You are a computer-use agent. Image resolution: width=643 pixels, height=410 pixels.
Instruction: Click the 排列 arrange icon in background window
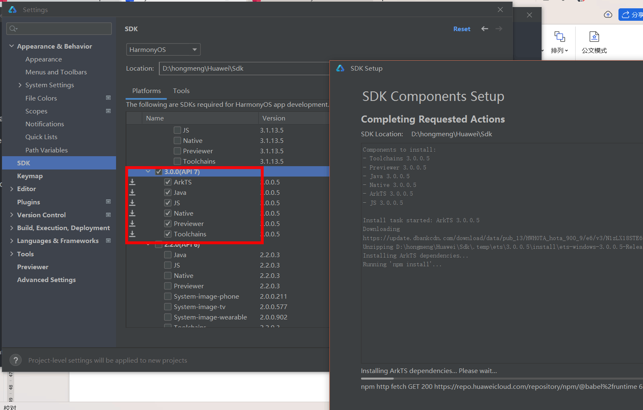coord(559,37)
